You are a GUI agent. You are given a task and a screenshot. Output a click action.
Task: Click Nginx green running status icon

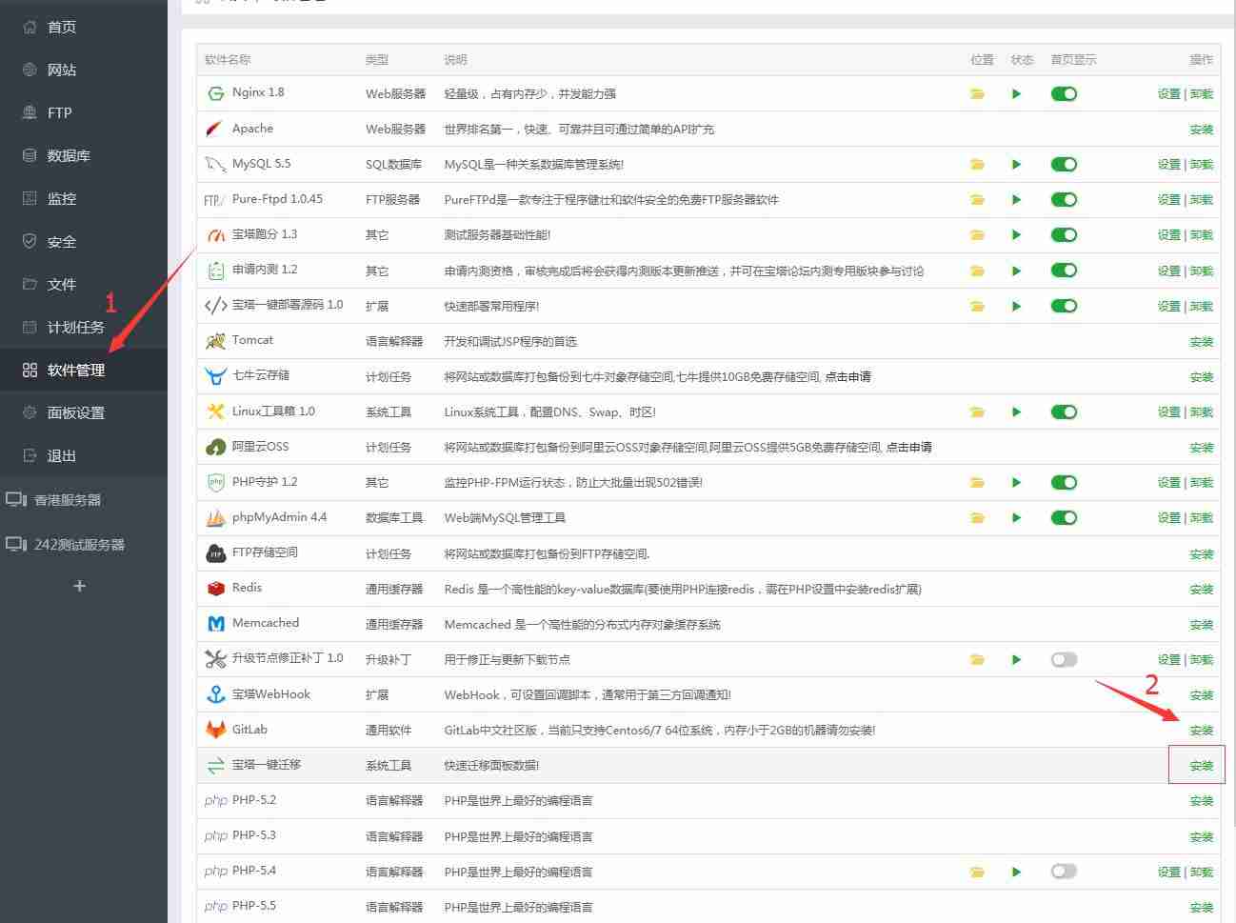coord(1016,93)
